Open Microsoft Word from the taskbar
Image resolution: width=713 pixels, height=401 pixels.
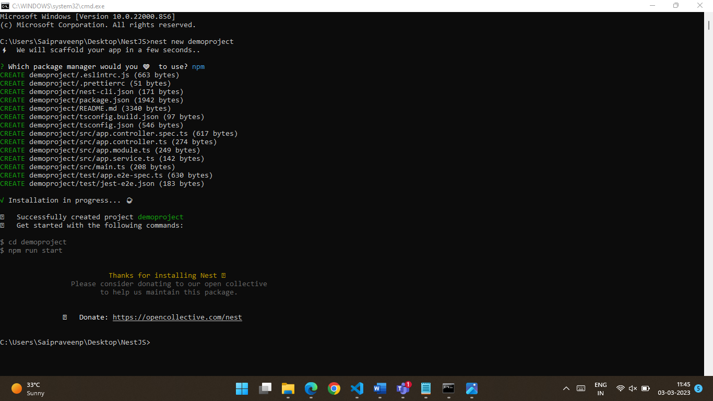(x=380, y=388)
